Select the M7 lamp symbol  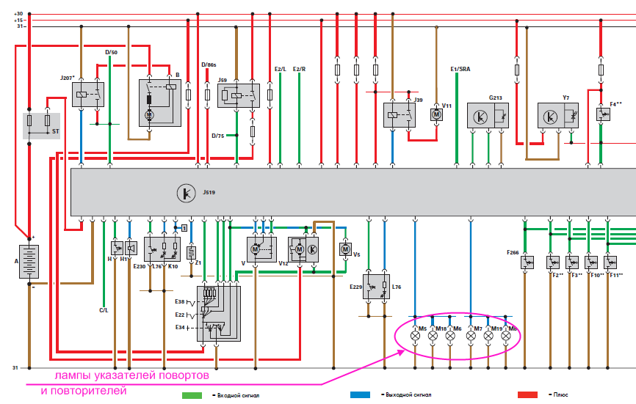471,336
